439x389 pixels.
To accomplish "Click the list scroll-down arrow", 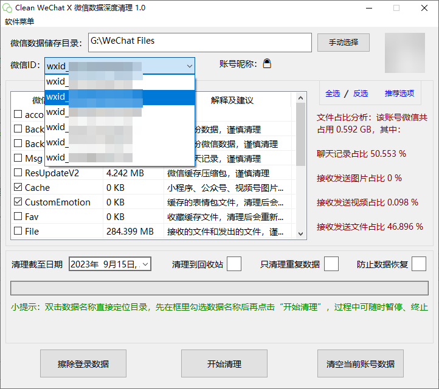I will coord(301,233).
